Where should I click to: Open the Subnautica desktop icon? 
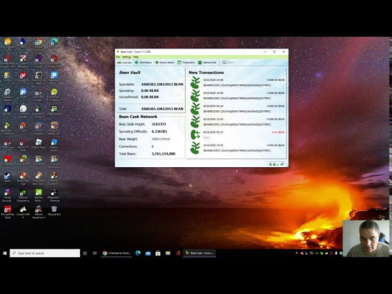[x=39, y=160]
